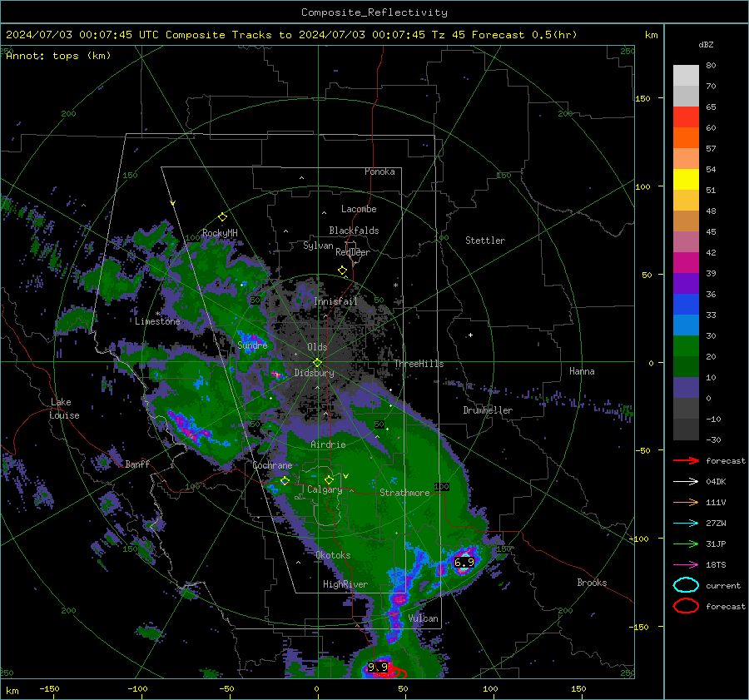749x700 pixels.
Task: Pick the orange 57-60 dBZ swatch
Action: point(686,138)
